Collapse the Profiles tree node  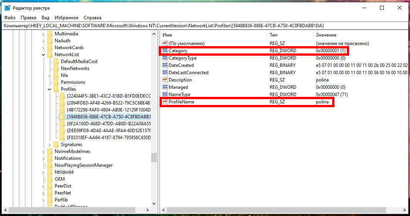(50, 89)
